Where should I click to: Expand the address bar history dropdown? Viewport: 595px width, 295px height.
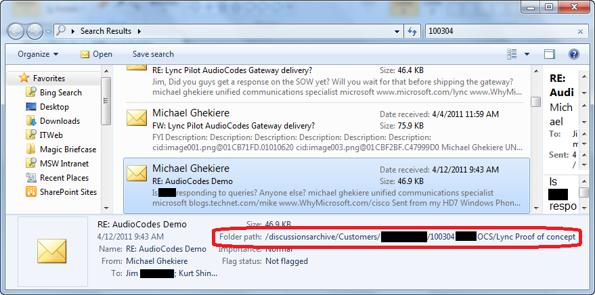[397, 31]
